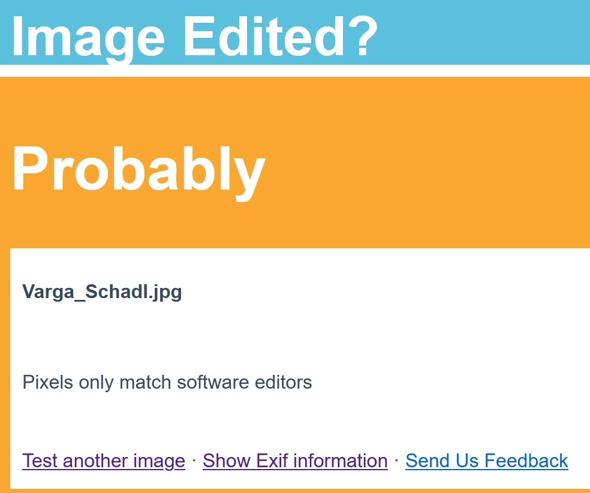Open the Test another image link
Screen dimensions: 590x493
tap(104, 461)
